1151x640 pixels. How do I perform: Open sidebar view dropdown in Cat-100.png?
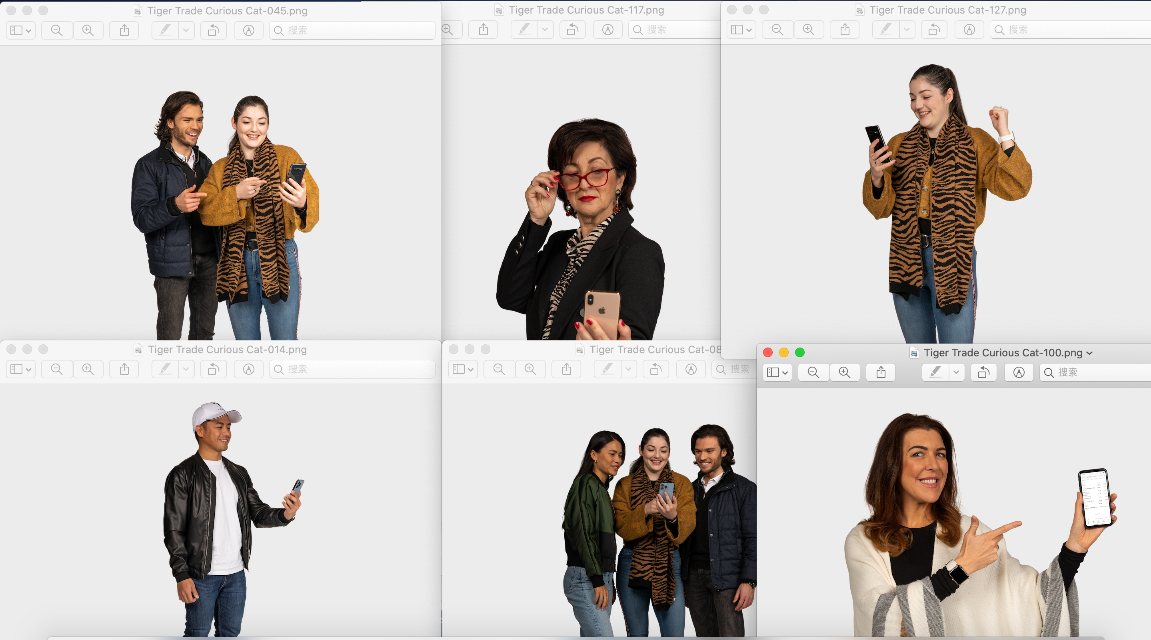tap(777, 372)
